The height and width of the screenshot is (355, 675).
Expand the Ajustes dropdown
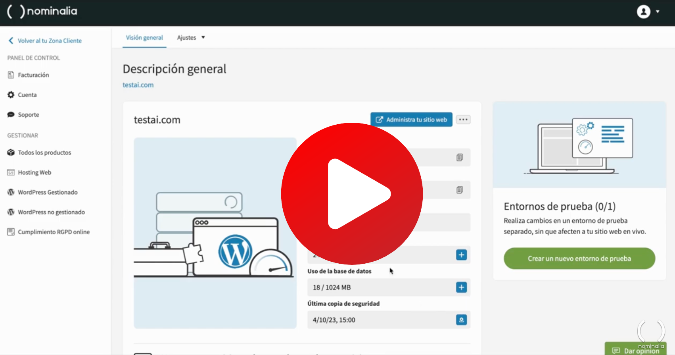coord(191,38)
